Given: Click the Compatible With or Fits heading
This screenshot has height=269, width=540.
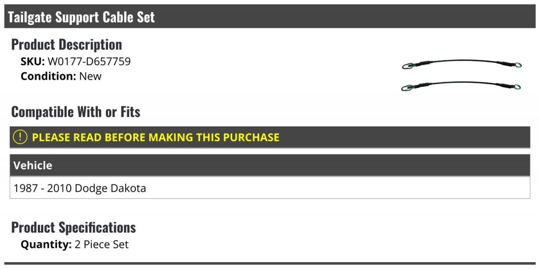Looking at the screenshot, I should (76, 112).
